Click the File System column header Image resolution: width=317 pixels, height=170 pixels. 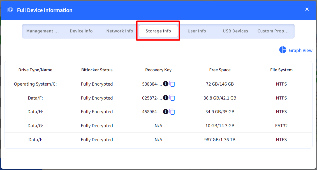[281, 70]
